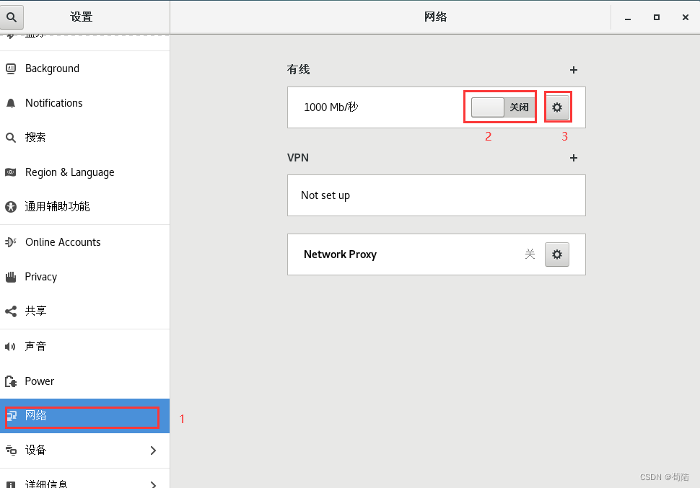
Task: Click the Online Accounts plug icon
Action: tap(11, 242)
